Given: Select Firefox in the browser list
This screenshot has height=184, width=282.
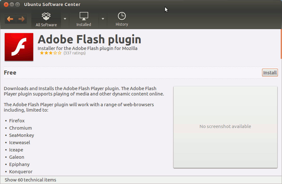Looking at the screenshot, I should (x=17, y=120).
